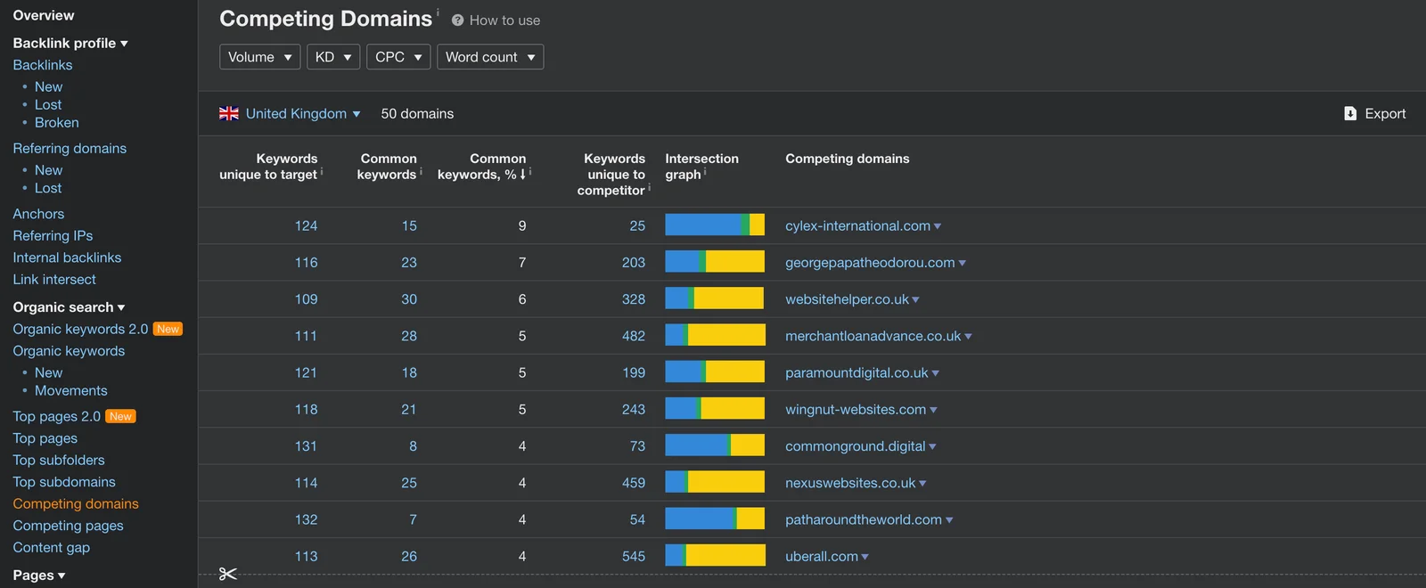This screenshot has height=588, width=1426.
Task: Click the Export button
Action: click(x=1375, y=114)
